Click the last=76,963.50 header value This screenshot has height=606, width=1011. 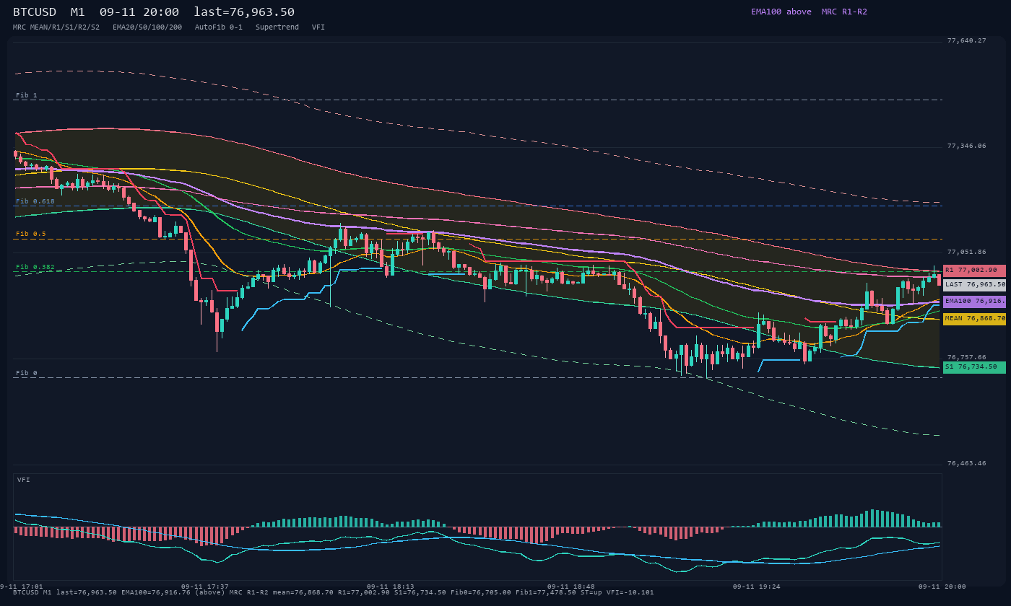244,12
